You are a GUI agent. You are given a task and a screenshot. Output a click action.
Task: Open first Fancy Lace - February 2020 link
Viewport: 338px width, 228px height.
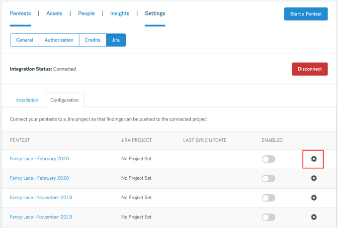pos(39,159)
